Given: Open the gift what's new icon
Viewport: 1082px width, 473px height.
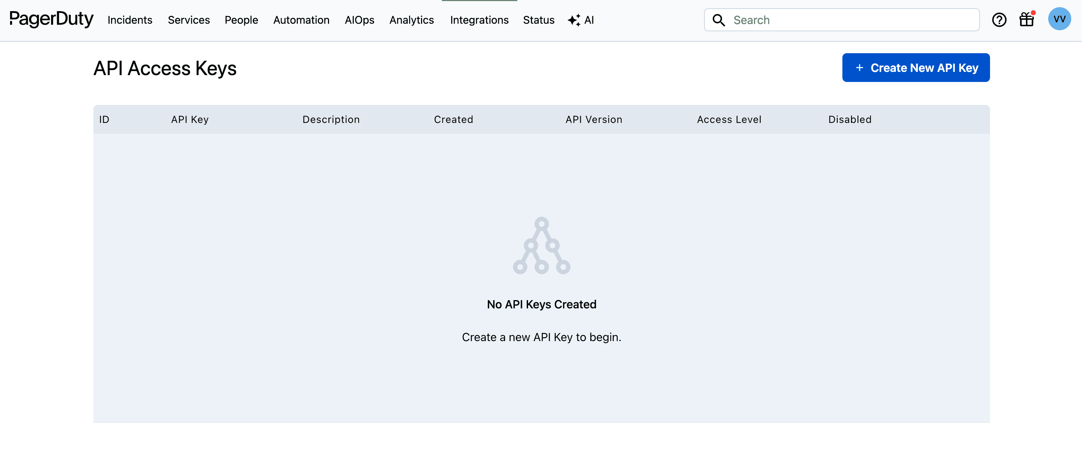Looking at the screenshot, I should coord(1027,19).
